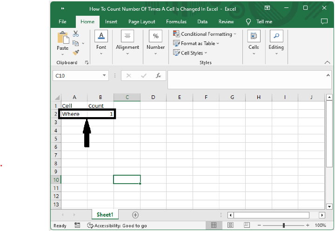335x231 pixels.
Task: Click in the formula bar input
Action: coord(247,79)
